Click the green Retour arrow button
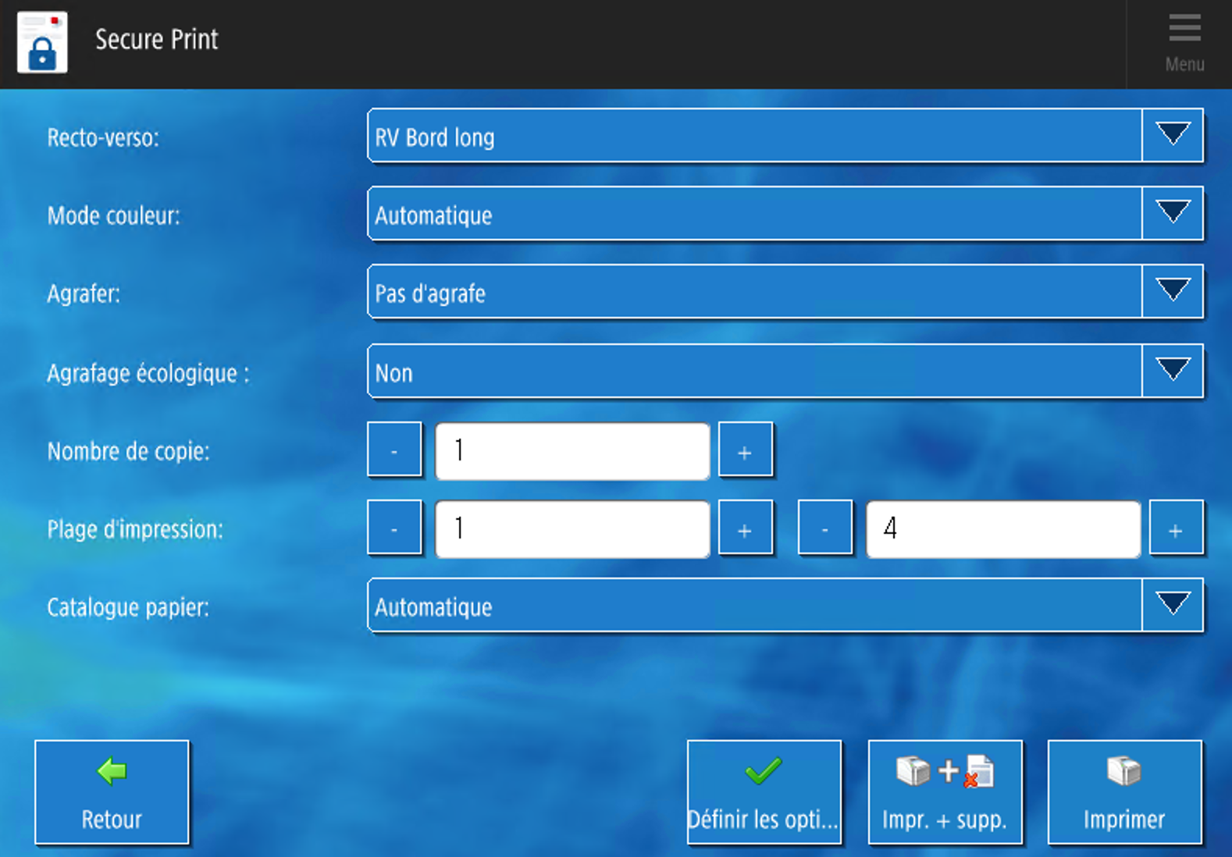Screen dimensions: 1232x857 (112, 791)
